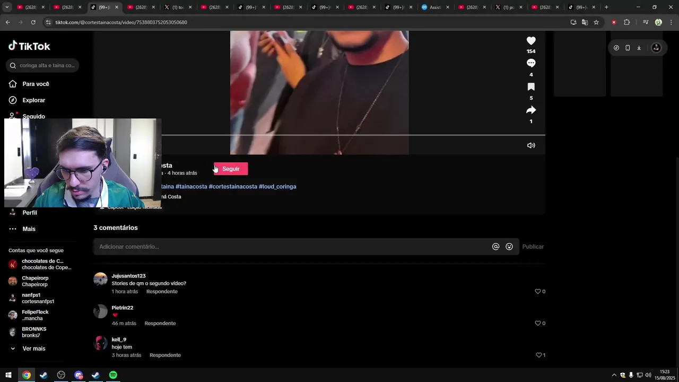
Task: Like Jujusantos123's comment
Action: click(537, 292)
